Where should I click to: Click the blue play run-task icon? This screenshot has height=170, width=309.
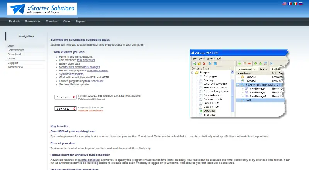point(210,63)
